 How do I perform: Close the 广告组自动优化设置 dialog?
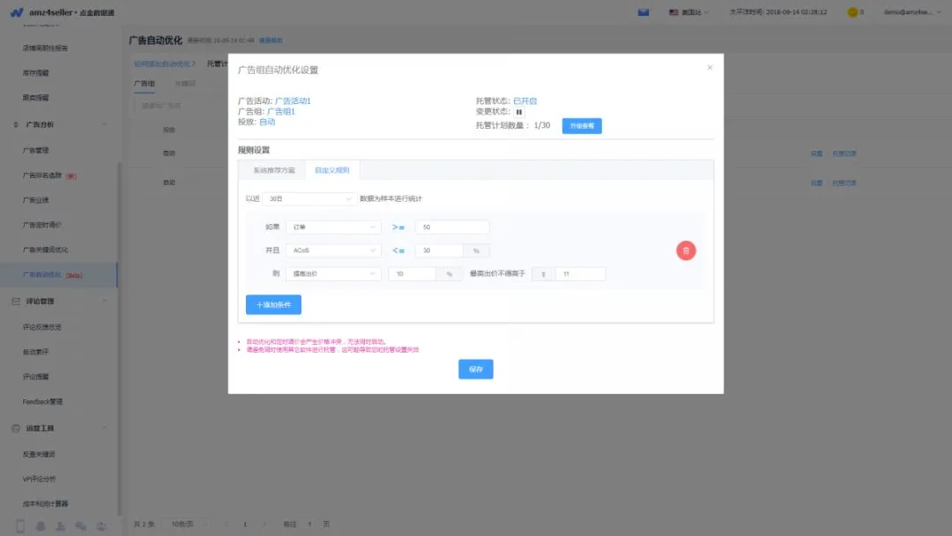pyautogui.click(x=710, y=67)
